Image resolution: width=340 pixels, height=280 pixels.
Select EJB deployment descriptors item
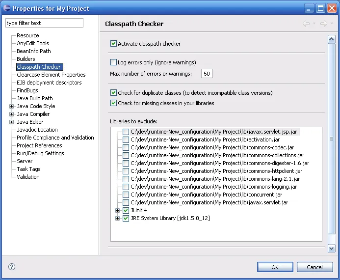49,83
